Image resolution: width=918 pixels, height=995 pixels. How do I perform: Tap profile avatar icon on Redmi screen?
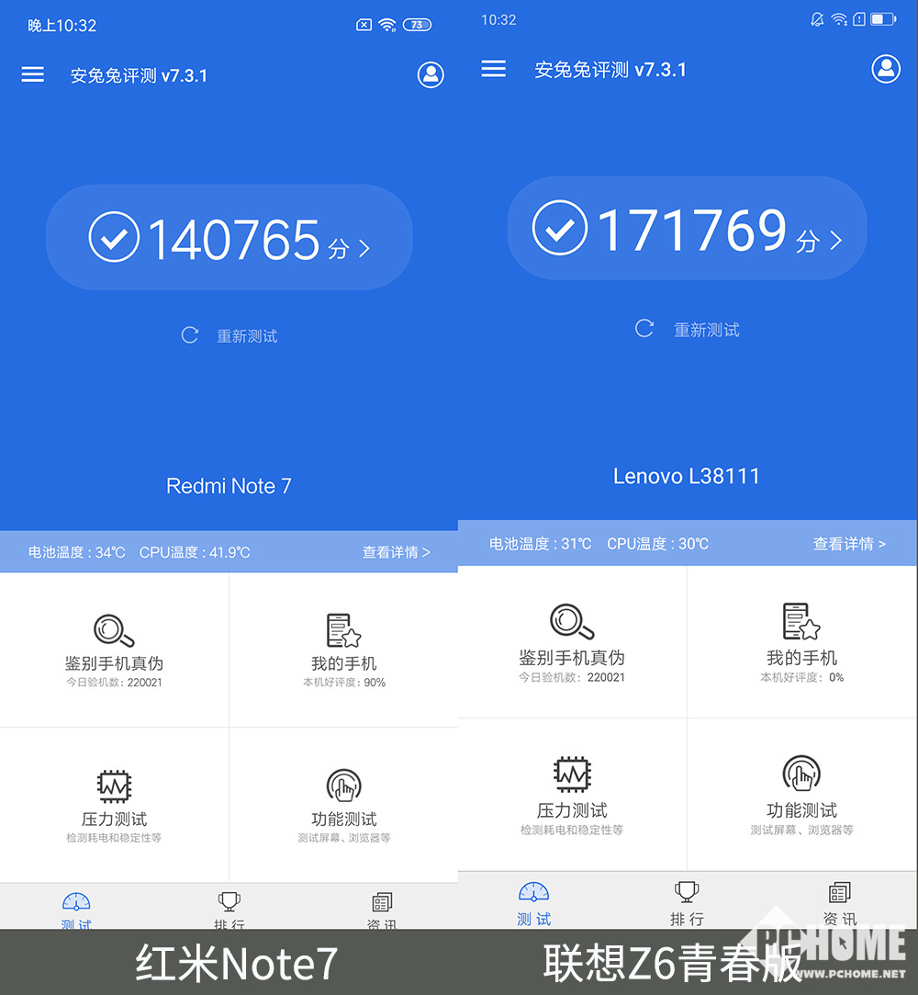point(431,75)
